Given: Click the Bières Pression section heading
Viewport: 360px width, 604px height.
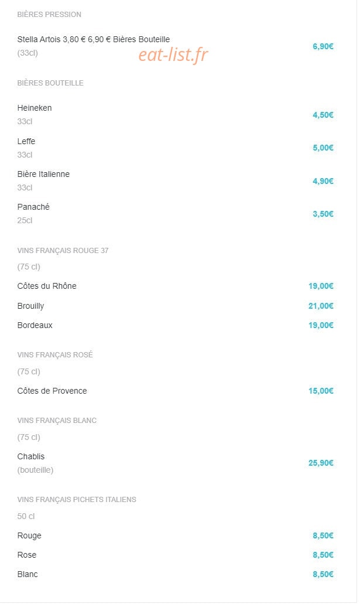Looking at the screenshot, I should (49, 14).
